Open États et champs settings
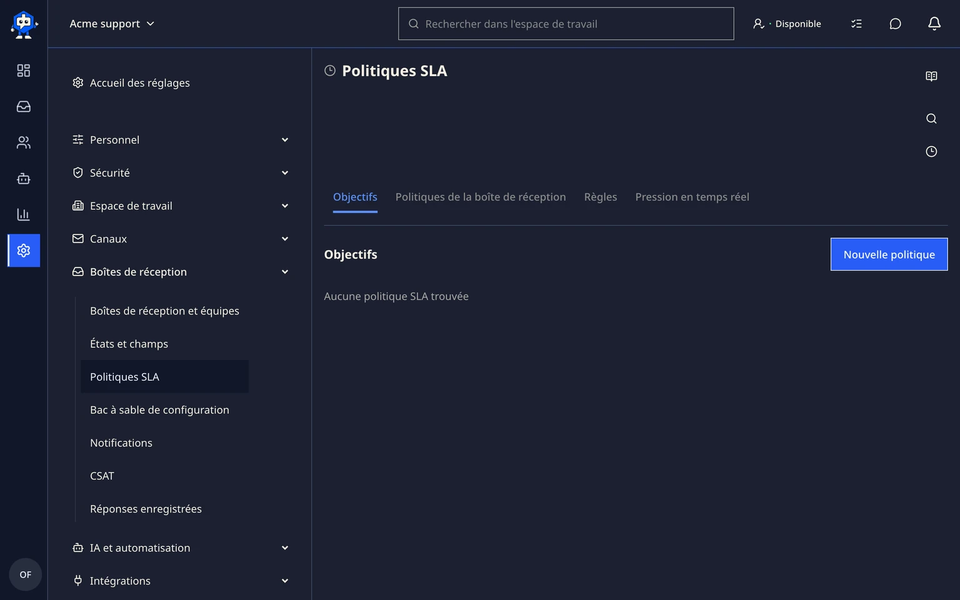Viewport: 960px width, 600px height. click(165, 344)
